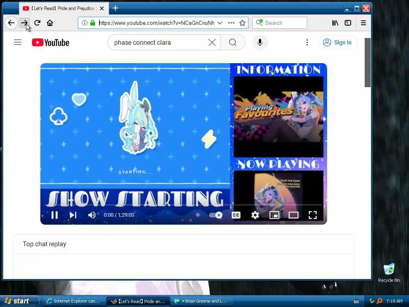Open a new browser tab
Viewport: 409px width, 307px height.
pyautogui.click(x=115, y=8)
